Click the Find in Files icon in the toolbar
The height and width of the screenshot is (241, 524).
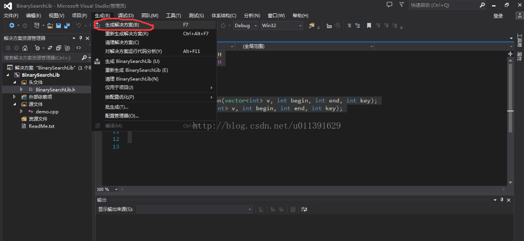(x=312, y=26)
